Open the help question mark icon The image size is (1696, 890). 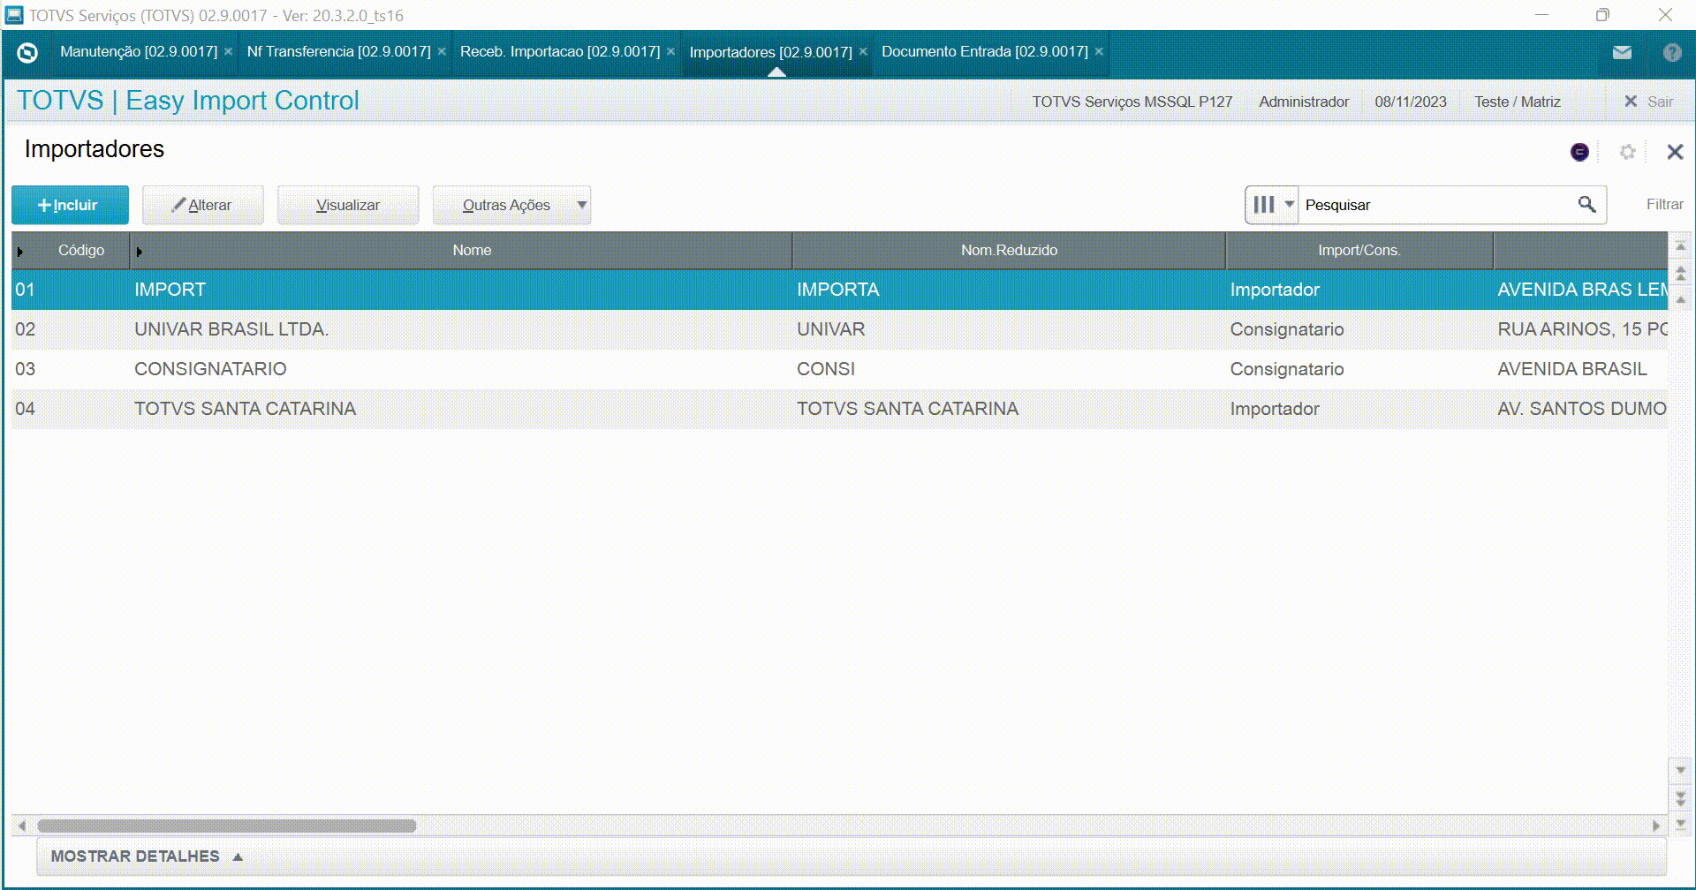tap(1672, 52)
